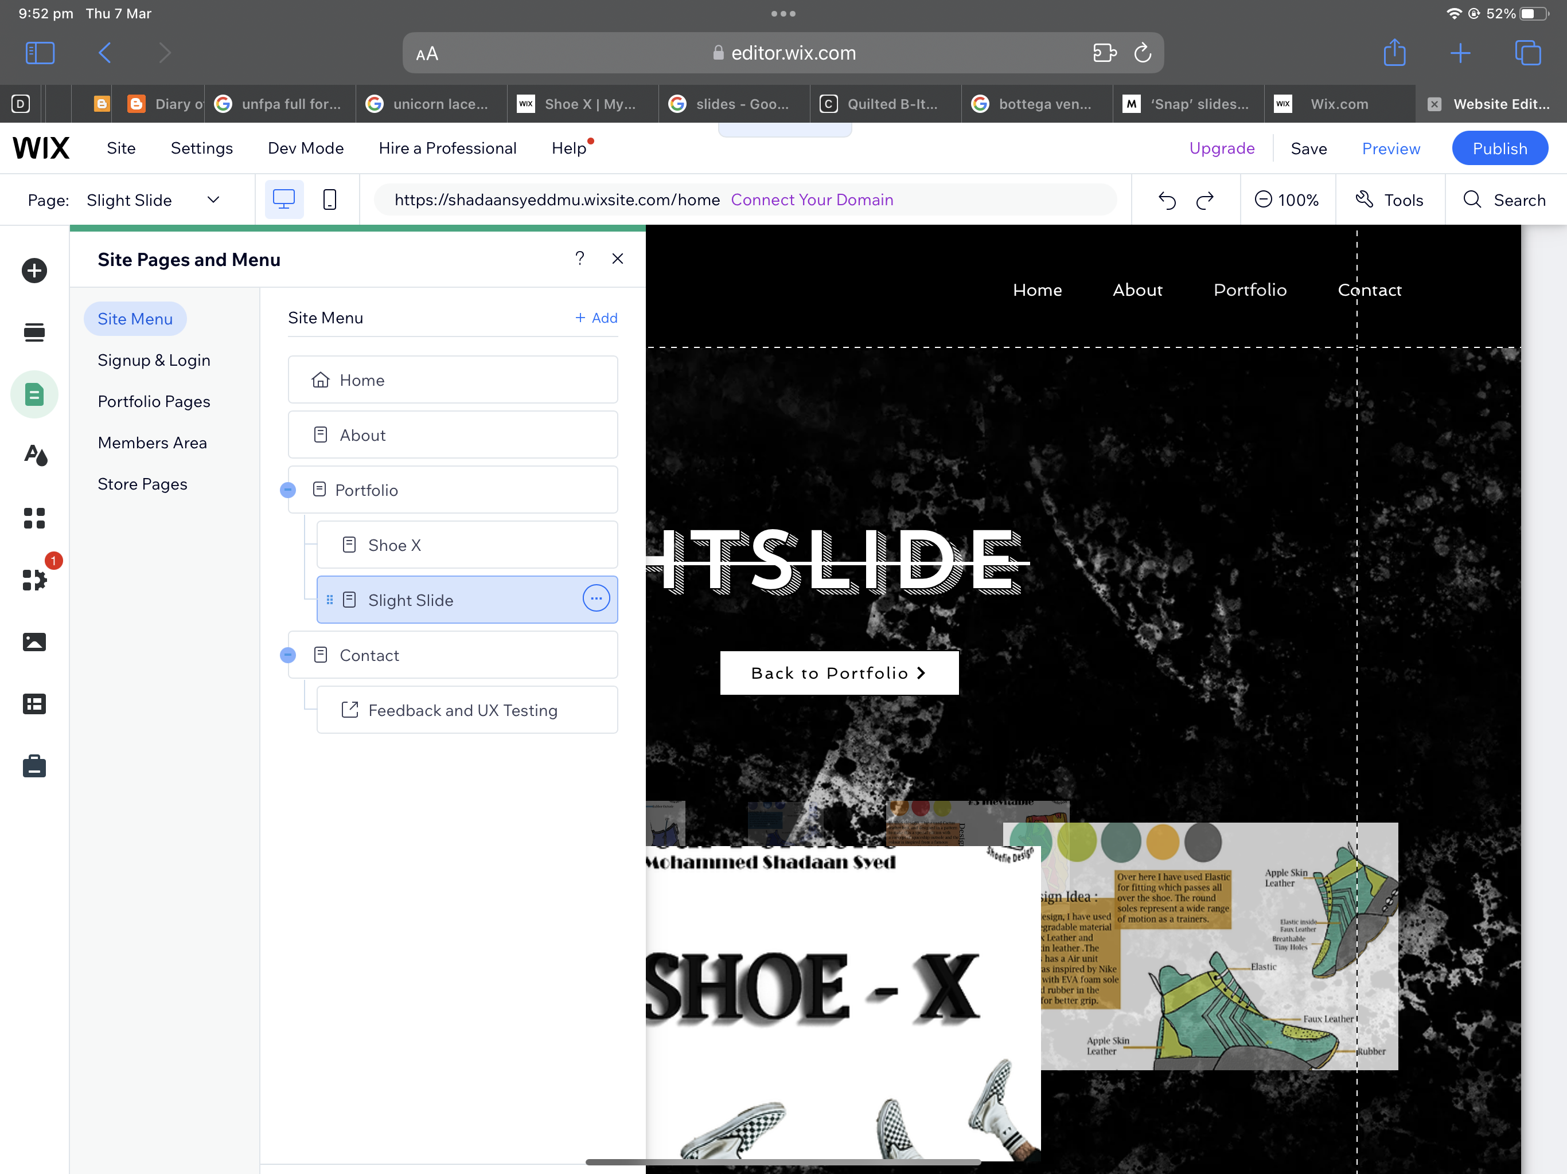1567x1174 pixels.
Task: Open the help question mark in panel
Action: [579, 259]
